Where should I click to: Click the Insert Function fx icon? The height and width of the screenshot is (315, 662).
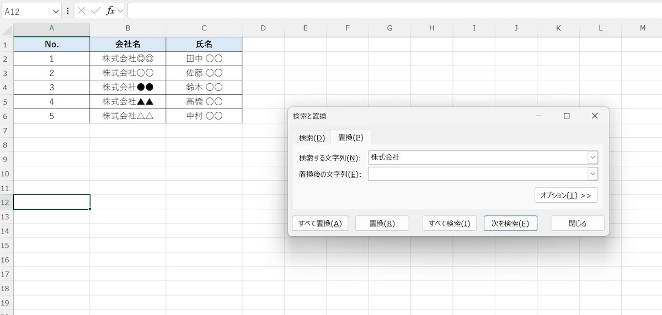[110, 11]
